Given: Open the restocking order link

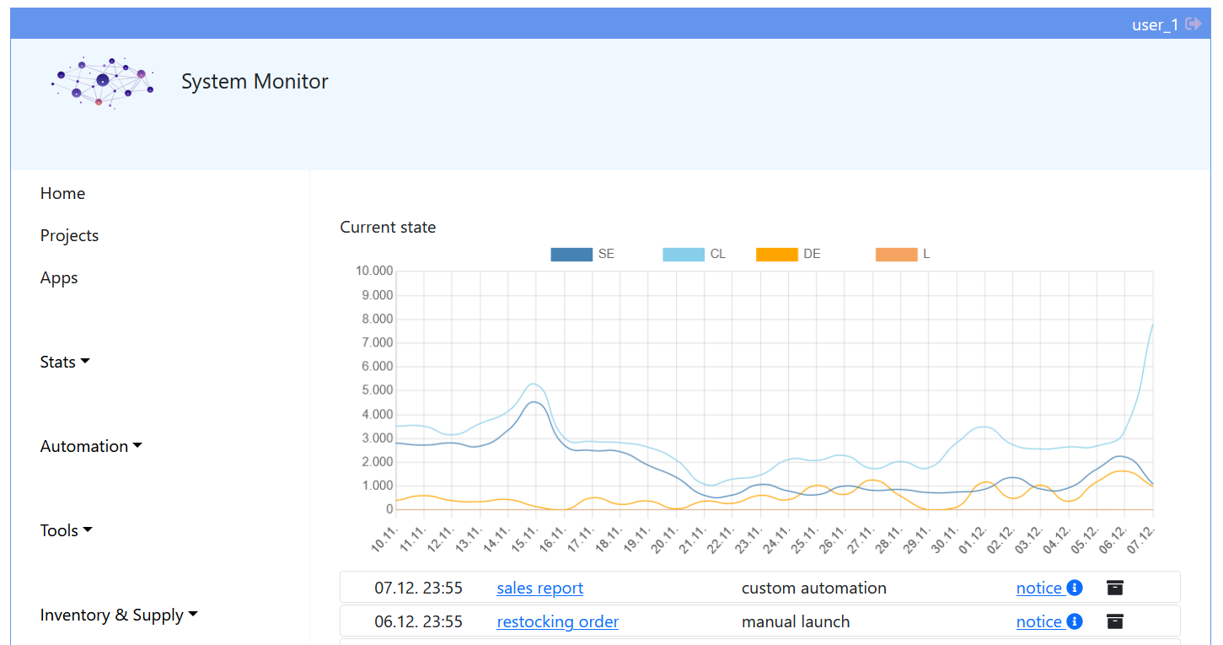Looking at the screenshot, I should point(557,622).
